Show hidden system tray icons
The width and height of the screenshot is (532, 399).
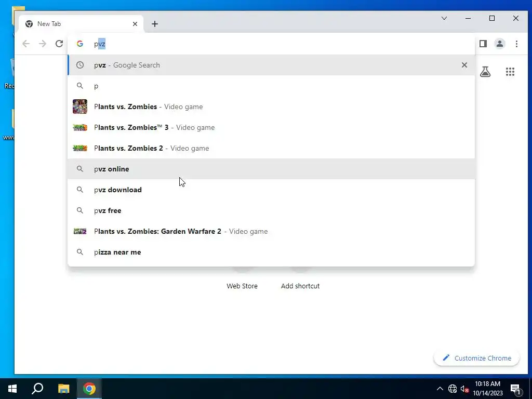click(x=440, y=389)
